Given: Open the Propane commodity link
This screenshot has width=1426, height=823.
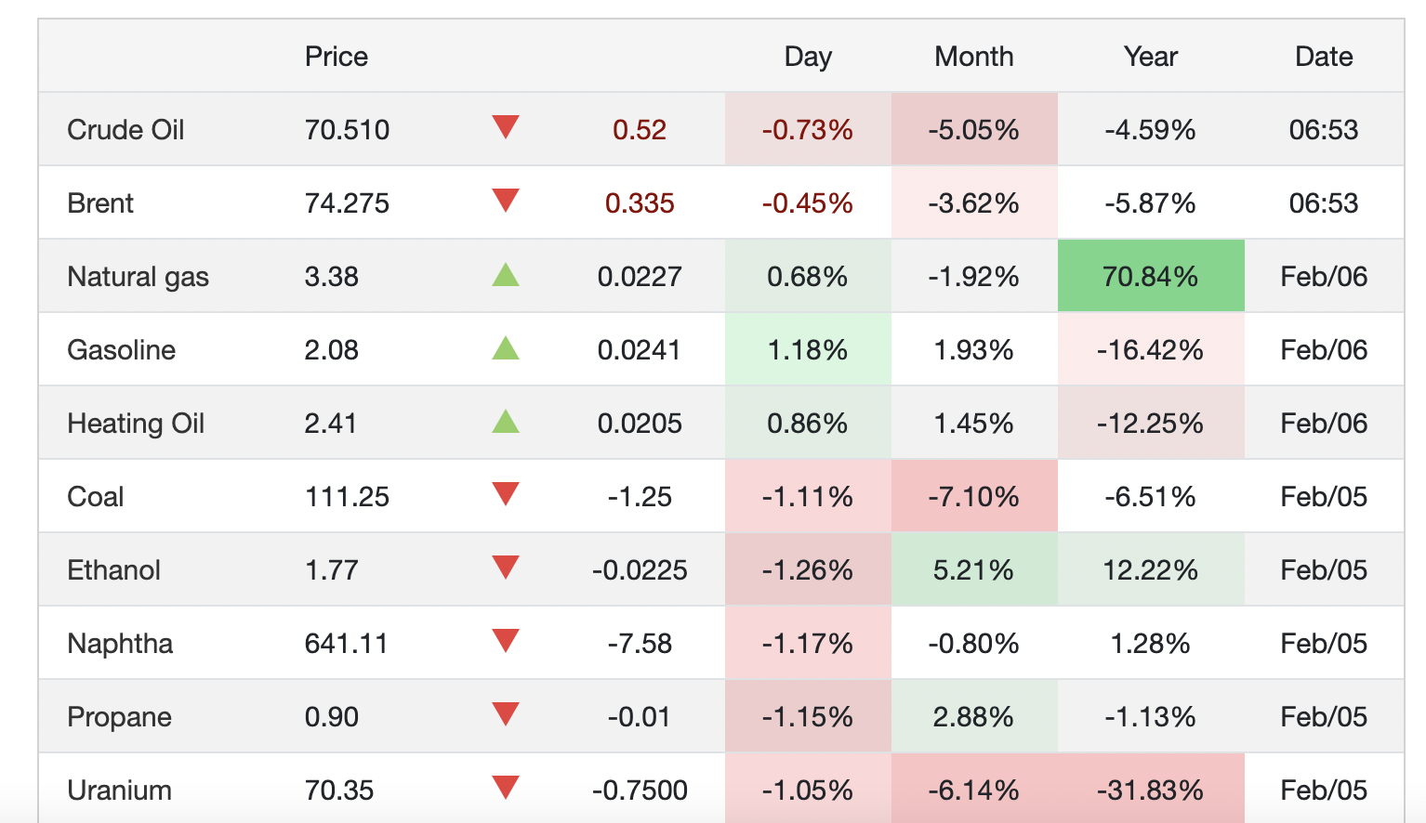Looking at the screenshot, I should coord(119,716).
